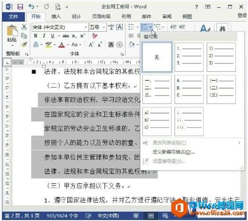Click the character border icon

tap(119, 27)
